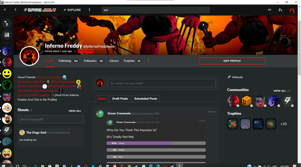Image resolution: width=301 pixels, height=167 pixels.
Task: Click View All next to Communities
Action: 280,91
